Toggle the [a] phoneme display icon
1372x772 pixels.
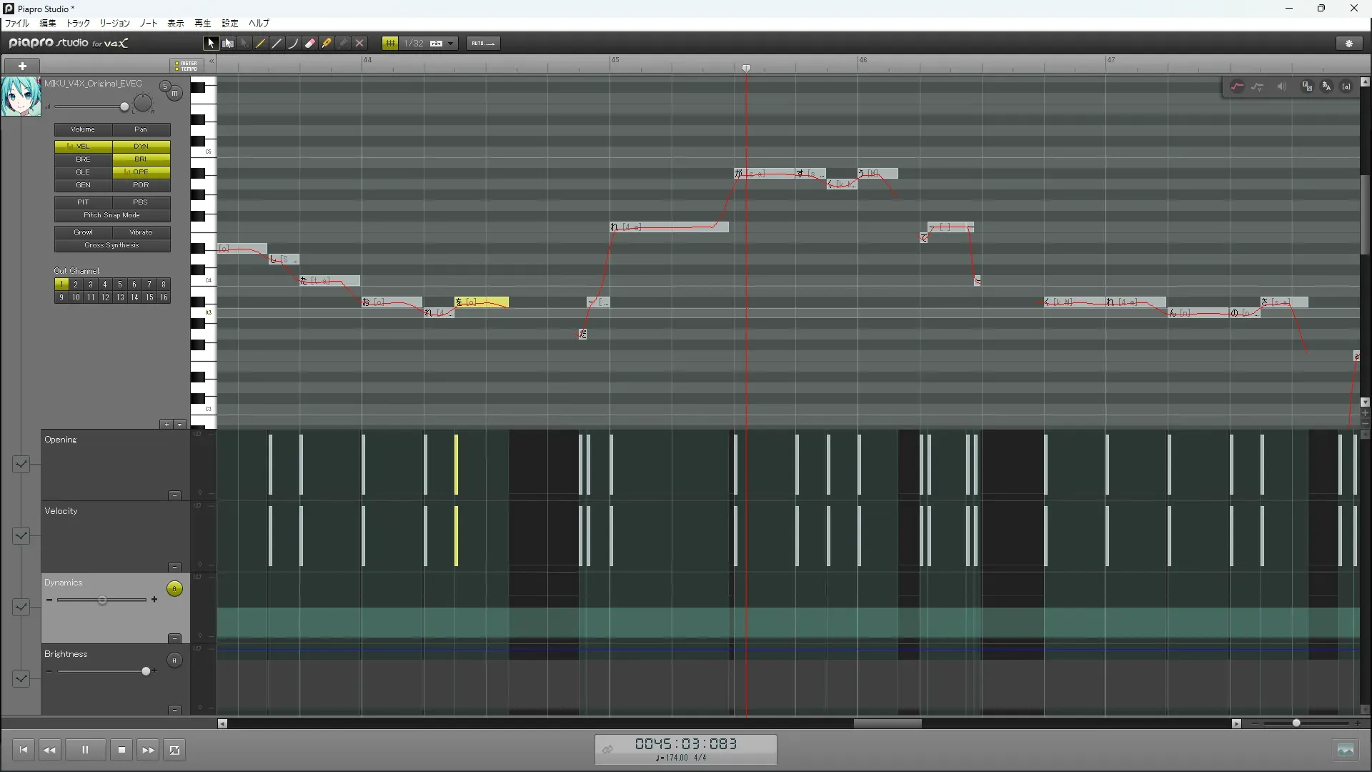[1346, 86]
